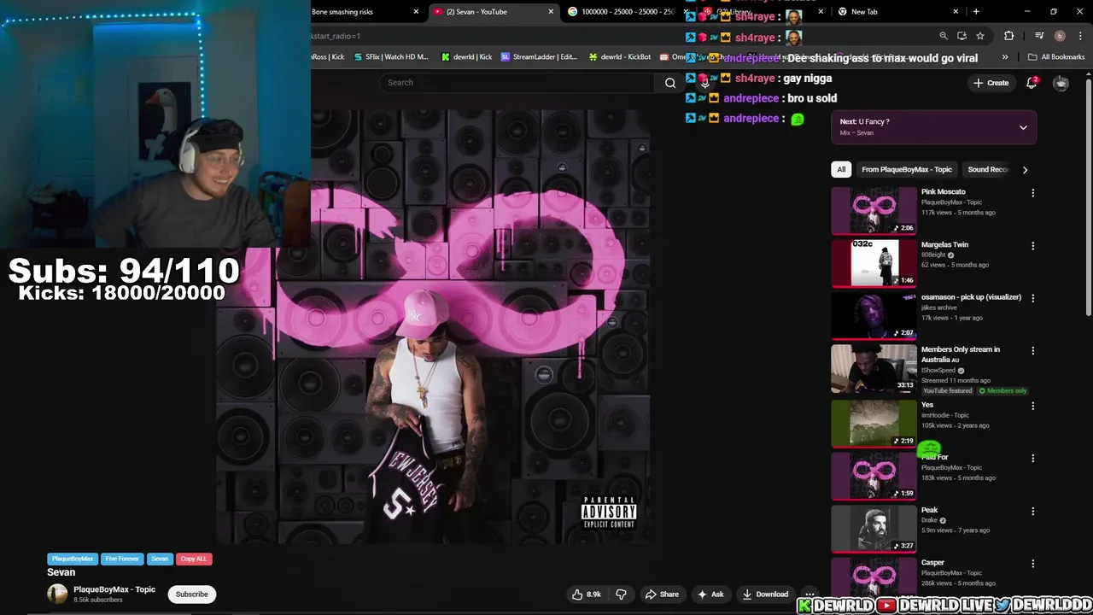Open the Chrome profile avatar
The image size is (1093, 615).
pyautogui.click(x=1060, y=36)
